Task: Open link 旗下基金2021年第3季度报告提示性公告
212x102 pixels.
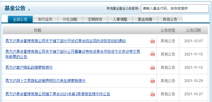Action: point(58,94)
